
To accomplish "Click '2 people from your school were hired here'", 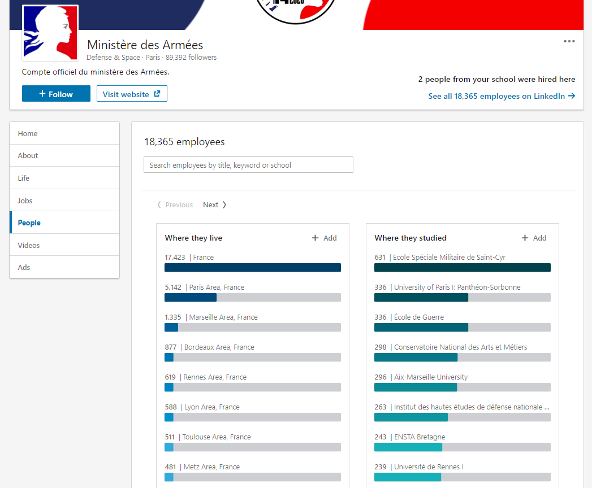I will (x=496, y=79).
